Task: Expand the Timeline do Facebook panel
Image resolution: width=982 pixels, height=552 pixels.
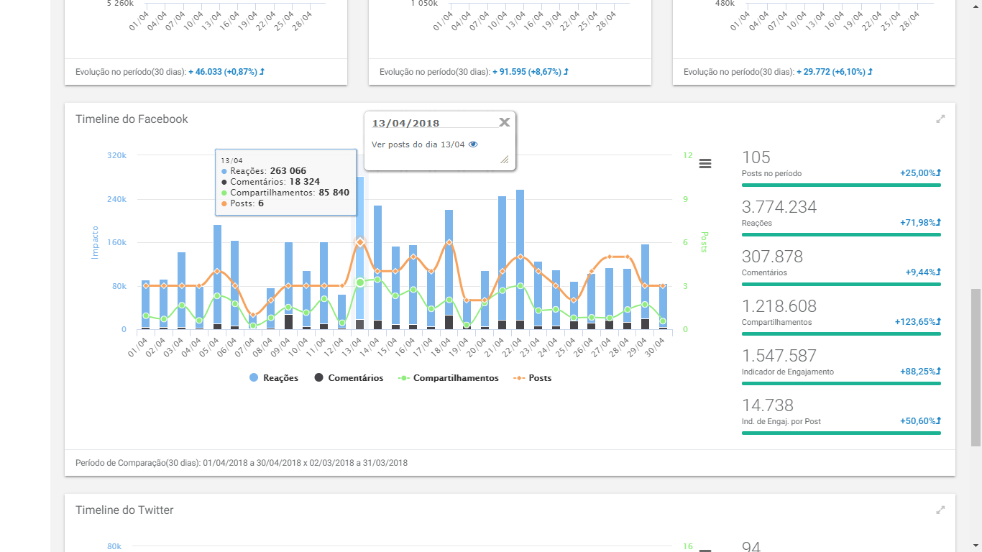Action: pos(940,119)
